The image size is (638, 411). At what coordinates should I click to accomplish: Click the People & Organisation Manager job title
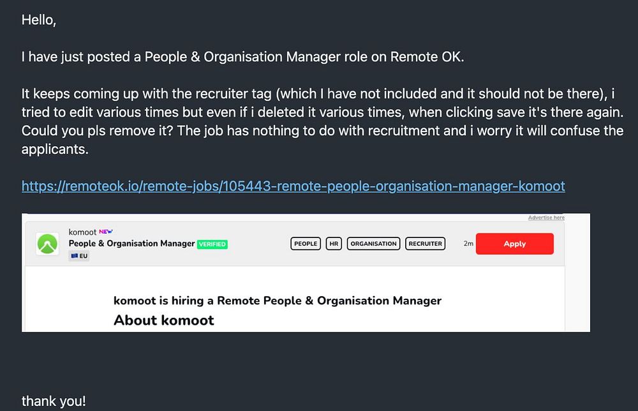(131, 243)
